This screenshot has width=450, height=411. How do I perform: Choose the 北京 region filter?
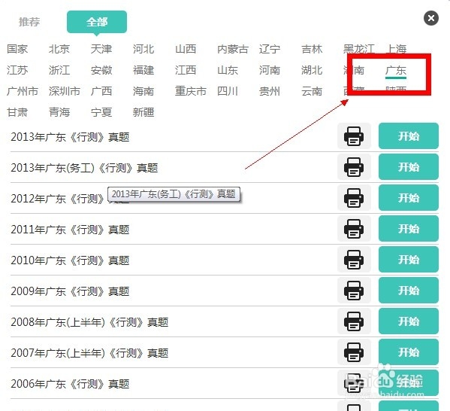coord(59,49)
